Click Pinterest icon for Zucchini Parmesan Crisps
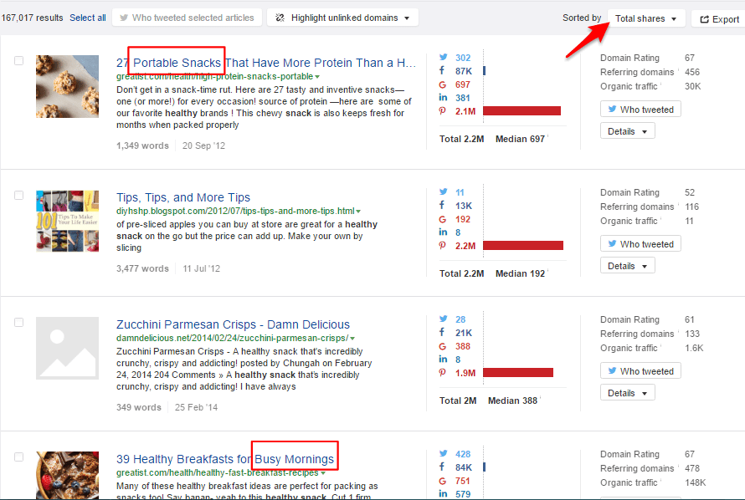745x500 pixels. point(443,372)
